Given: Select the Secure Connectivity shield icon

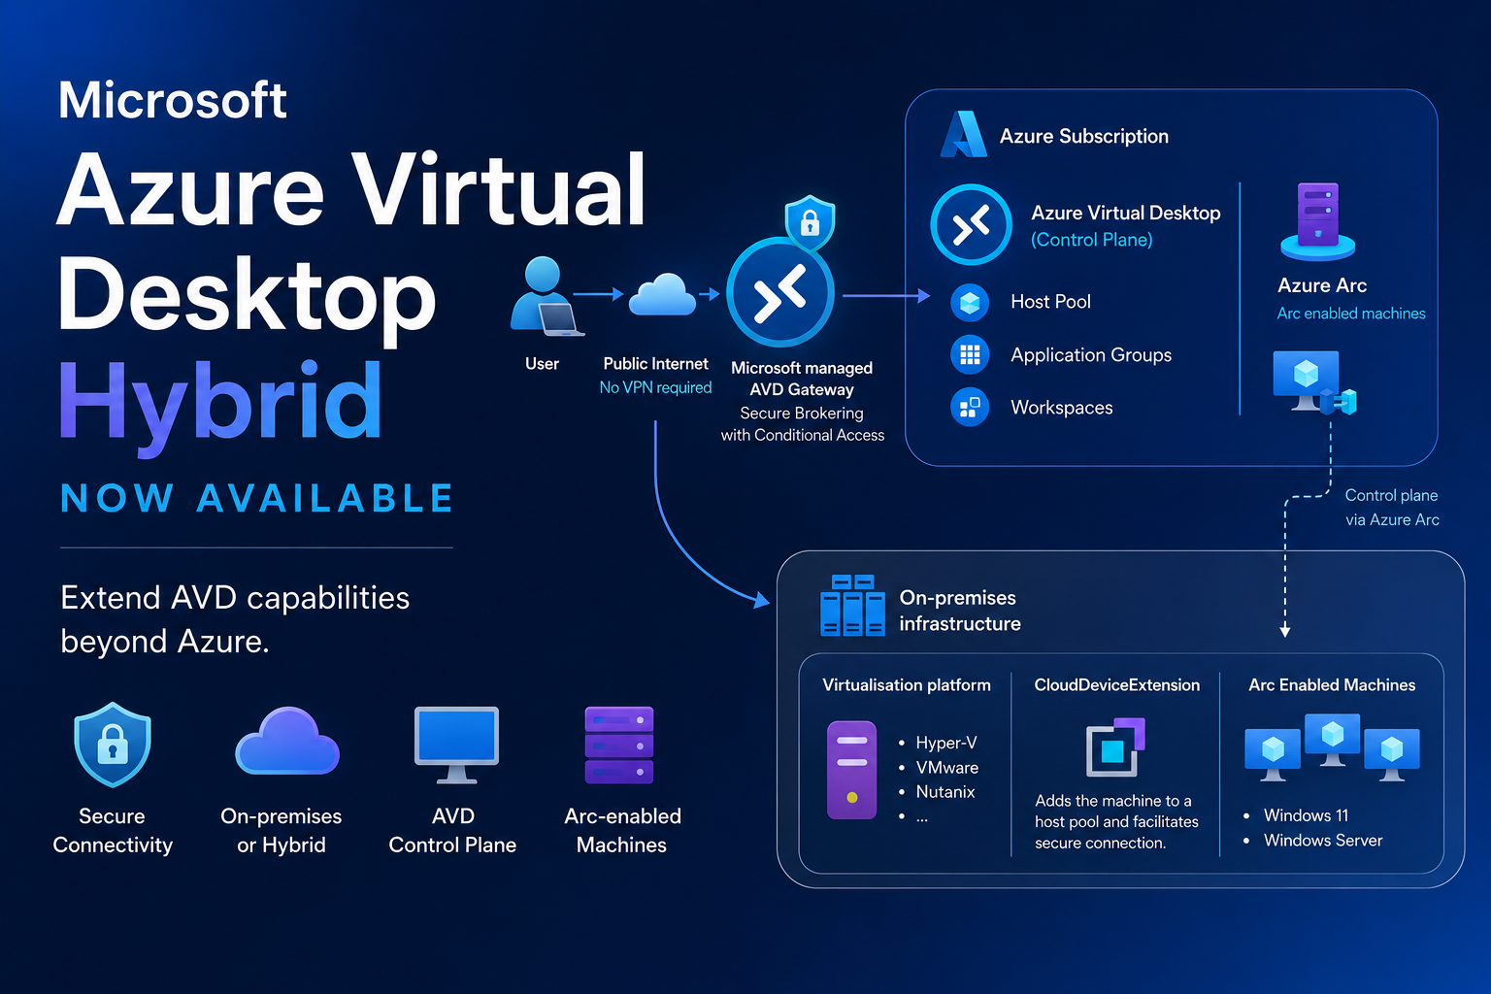Looking at the screenshot, I should pos(113,745).
